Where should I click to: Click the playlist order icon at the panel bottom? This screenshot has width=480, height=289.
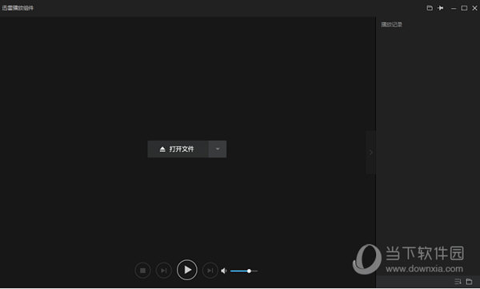pos(458,281)
